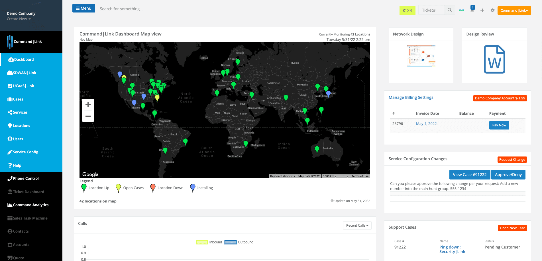Click the green marker near South Africa
The width and height of the screenshot is (542, 261).
(x=246, y=144)
